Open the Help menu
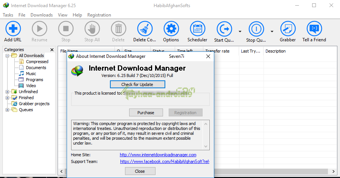This screenshot has width=340, height=178. (x=77, y=15)
